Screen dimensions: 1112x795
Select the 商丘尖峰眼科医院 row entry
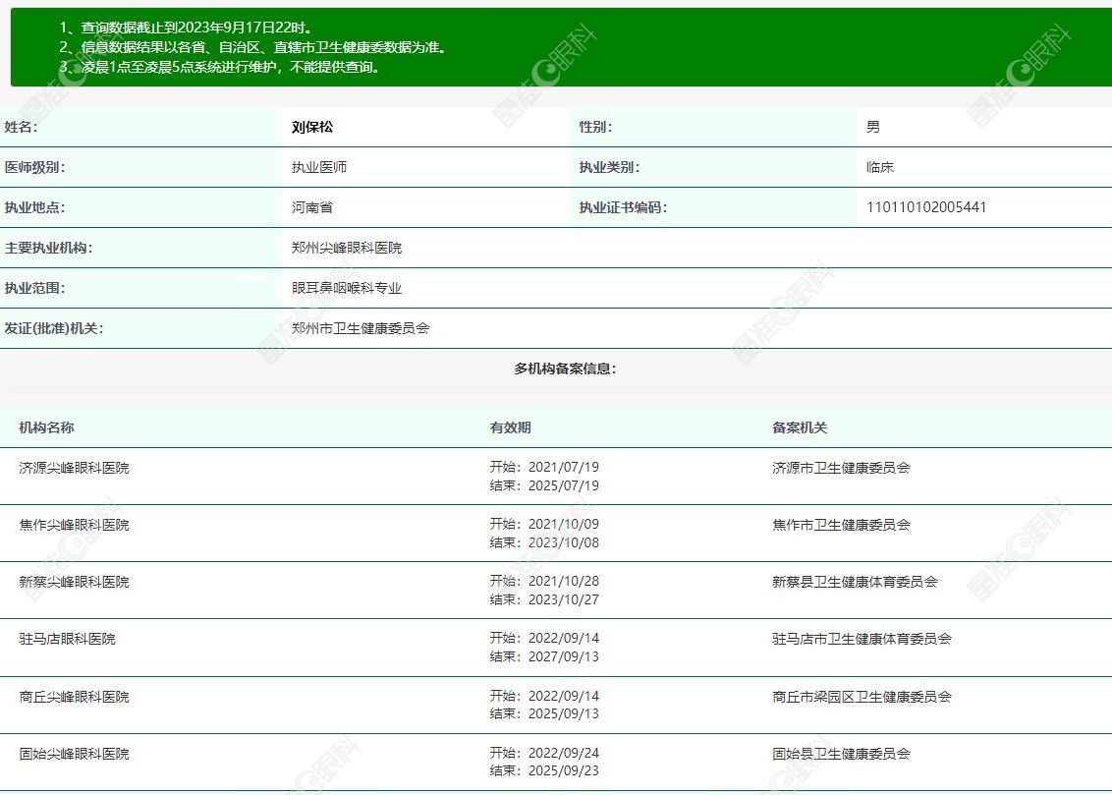(74, 697)
